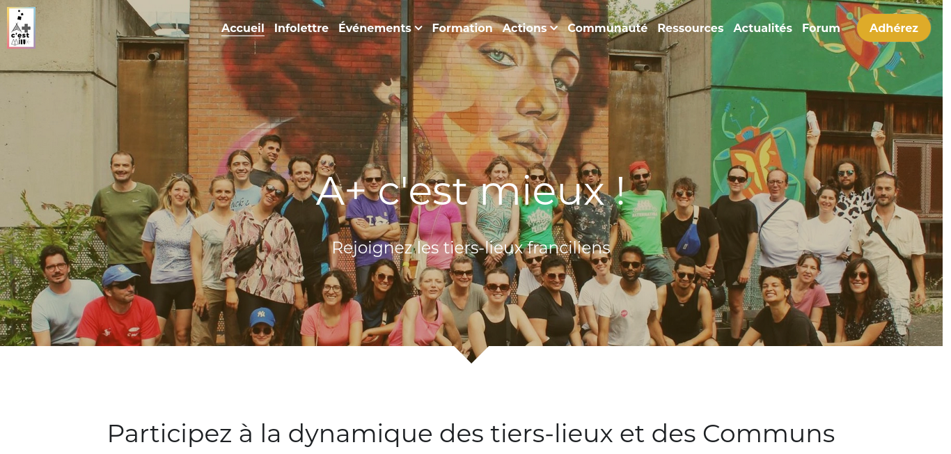Click the yellow Adhérez button

coord(894,28)
